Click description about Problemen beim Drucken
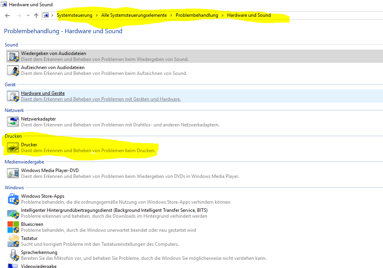This screenshot has height=268, width=383. [88, 151]
